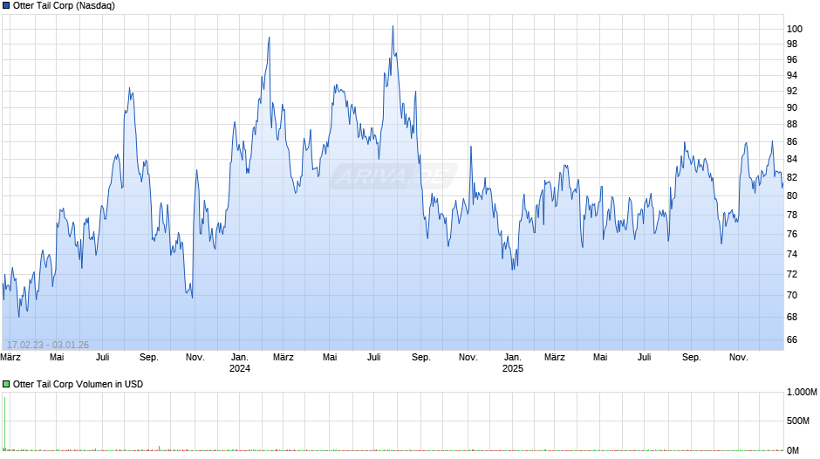Image resolution: width=820 pixels, height=459 pixels.
Task: Click the '88' price axis label
Action: (792, 125)
